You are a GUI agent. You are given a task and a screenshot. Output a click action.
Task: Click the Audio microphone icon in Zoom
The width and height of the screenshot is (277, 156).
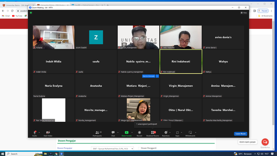click(x=35, y=133)
